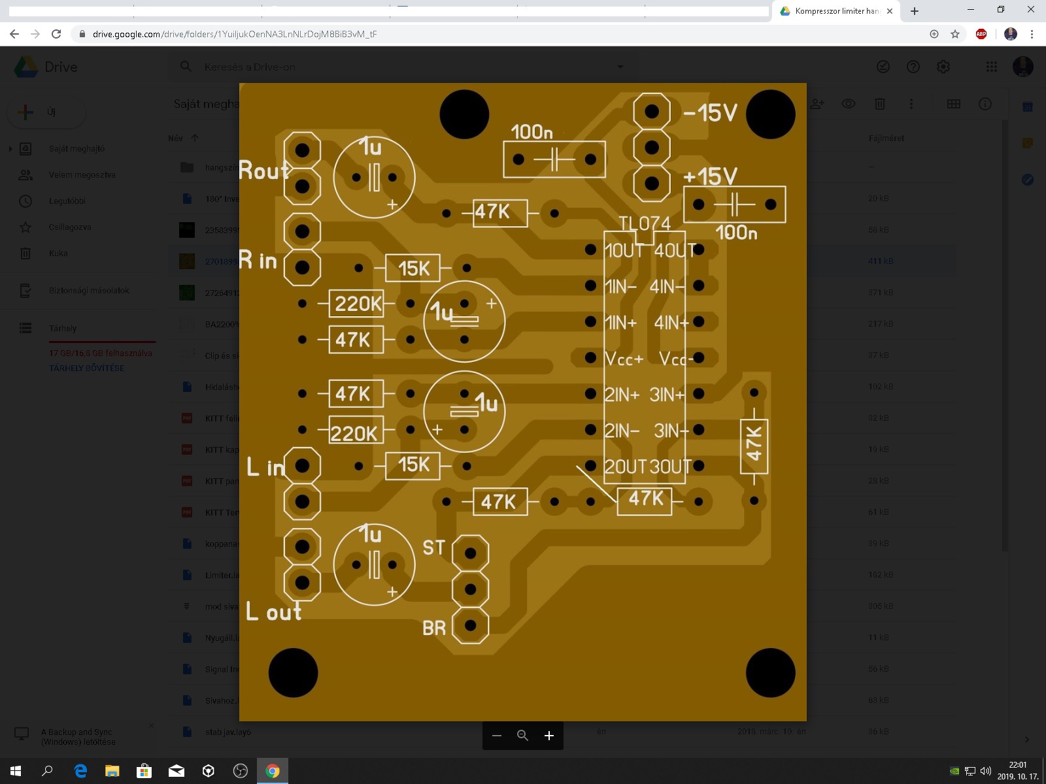Zoom in on the image preview
Viewport: 1046px width, 784px height.
pos(549,736)
